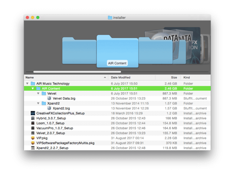This screenshot has height=178, width=242.
Task: Click the Cover Flow horizontal scrollbar
Action: tap(77, 72)
